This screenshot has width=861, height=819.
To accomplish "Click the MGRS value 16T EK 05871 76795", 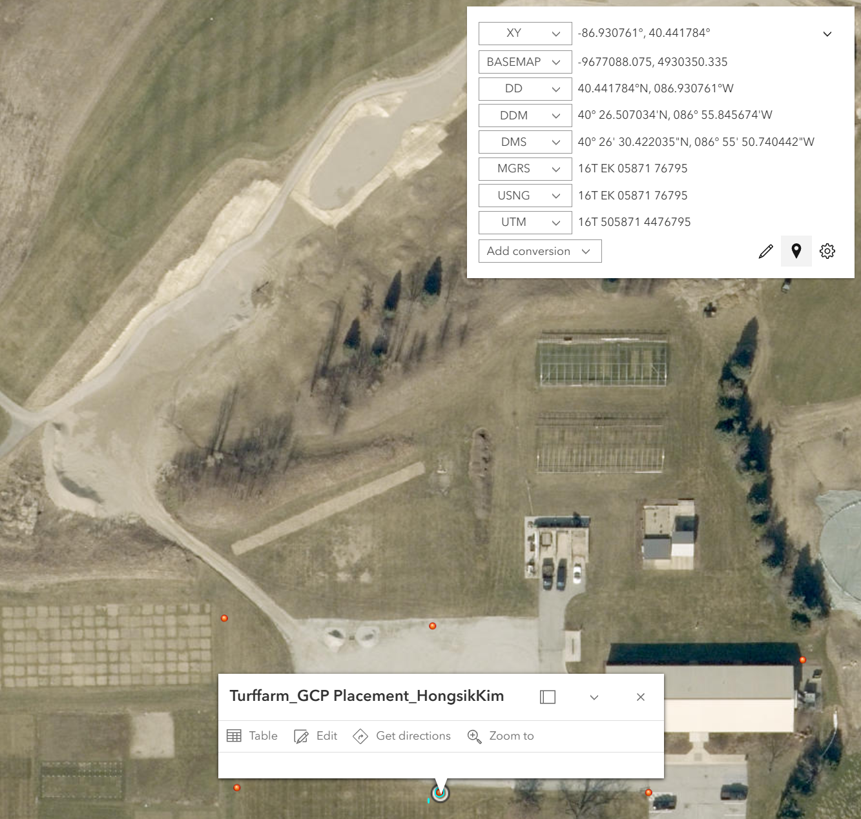I will pyautogui.click(x=633, y=168).
